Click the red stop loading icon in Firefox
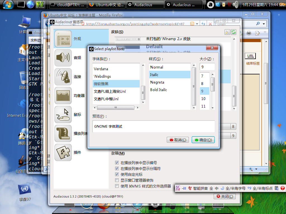Image resolution: width=286 pixels, height=214 pixels. tap(210, 24)
